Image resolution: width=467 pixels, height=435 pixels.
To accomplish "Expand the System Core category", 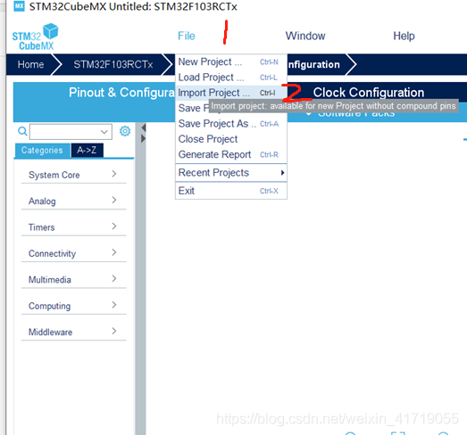I will tap(73, 175).
